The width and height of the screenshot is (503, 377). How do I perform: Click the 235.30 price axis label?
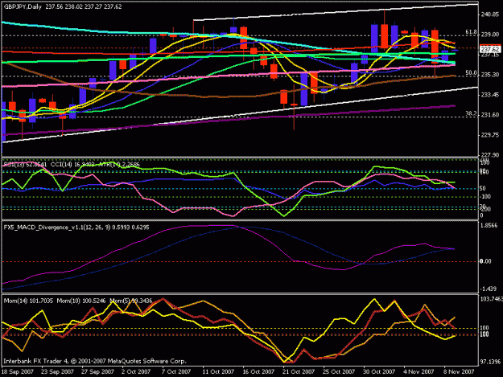[490, 75]
